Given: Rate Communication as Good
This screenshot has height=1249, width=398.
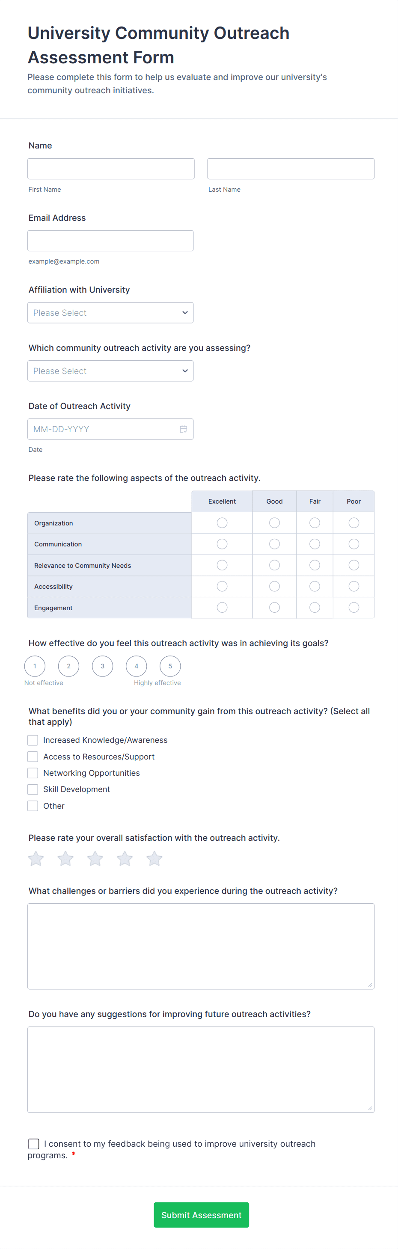Looking at the screenshot, I should coord(274,544).
